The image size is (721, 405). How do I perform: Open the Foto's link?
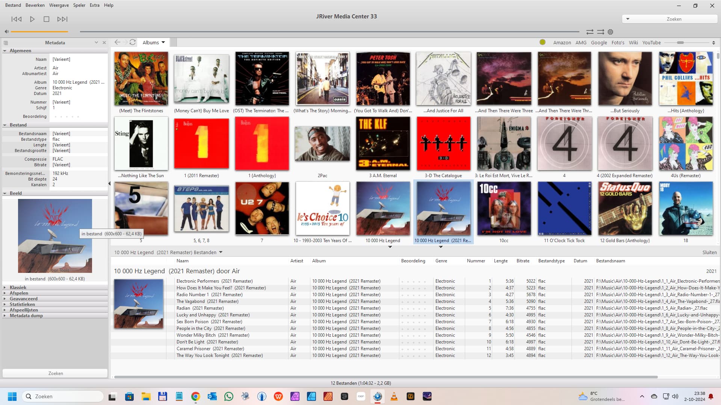(618, 43)
